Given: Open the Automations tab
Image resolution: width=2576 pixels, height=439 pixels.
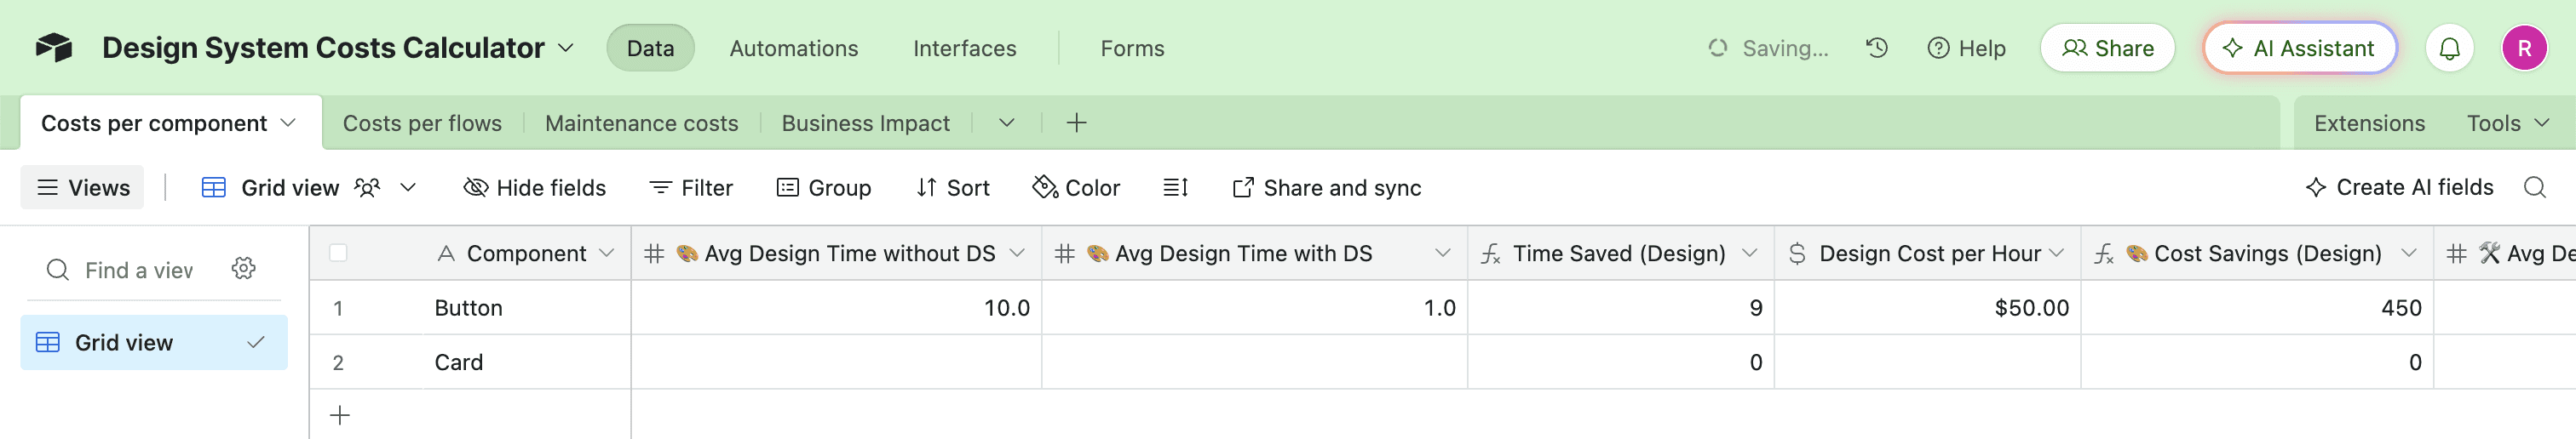Looking at the screenshot, I should [793, 48].
